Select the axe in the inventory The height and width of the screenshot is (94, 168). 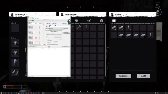[79, 27]
